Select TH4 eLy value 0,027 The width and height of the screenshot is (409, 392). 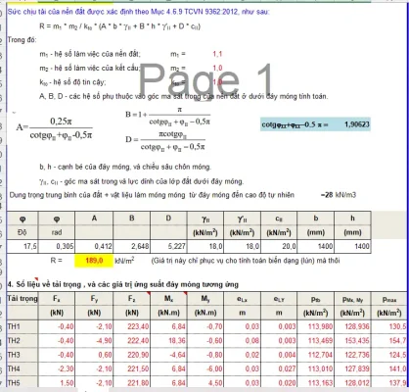279,368
